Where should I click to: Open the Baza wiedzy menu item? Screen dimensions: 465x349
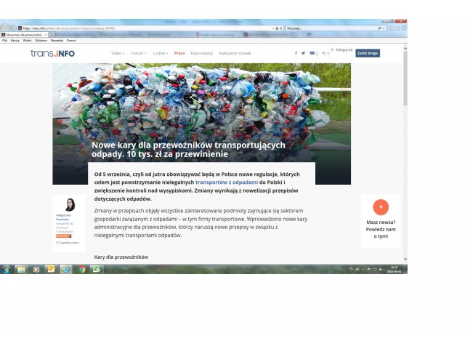coord(201,53)
